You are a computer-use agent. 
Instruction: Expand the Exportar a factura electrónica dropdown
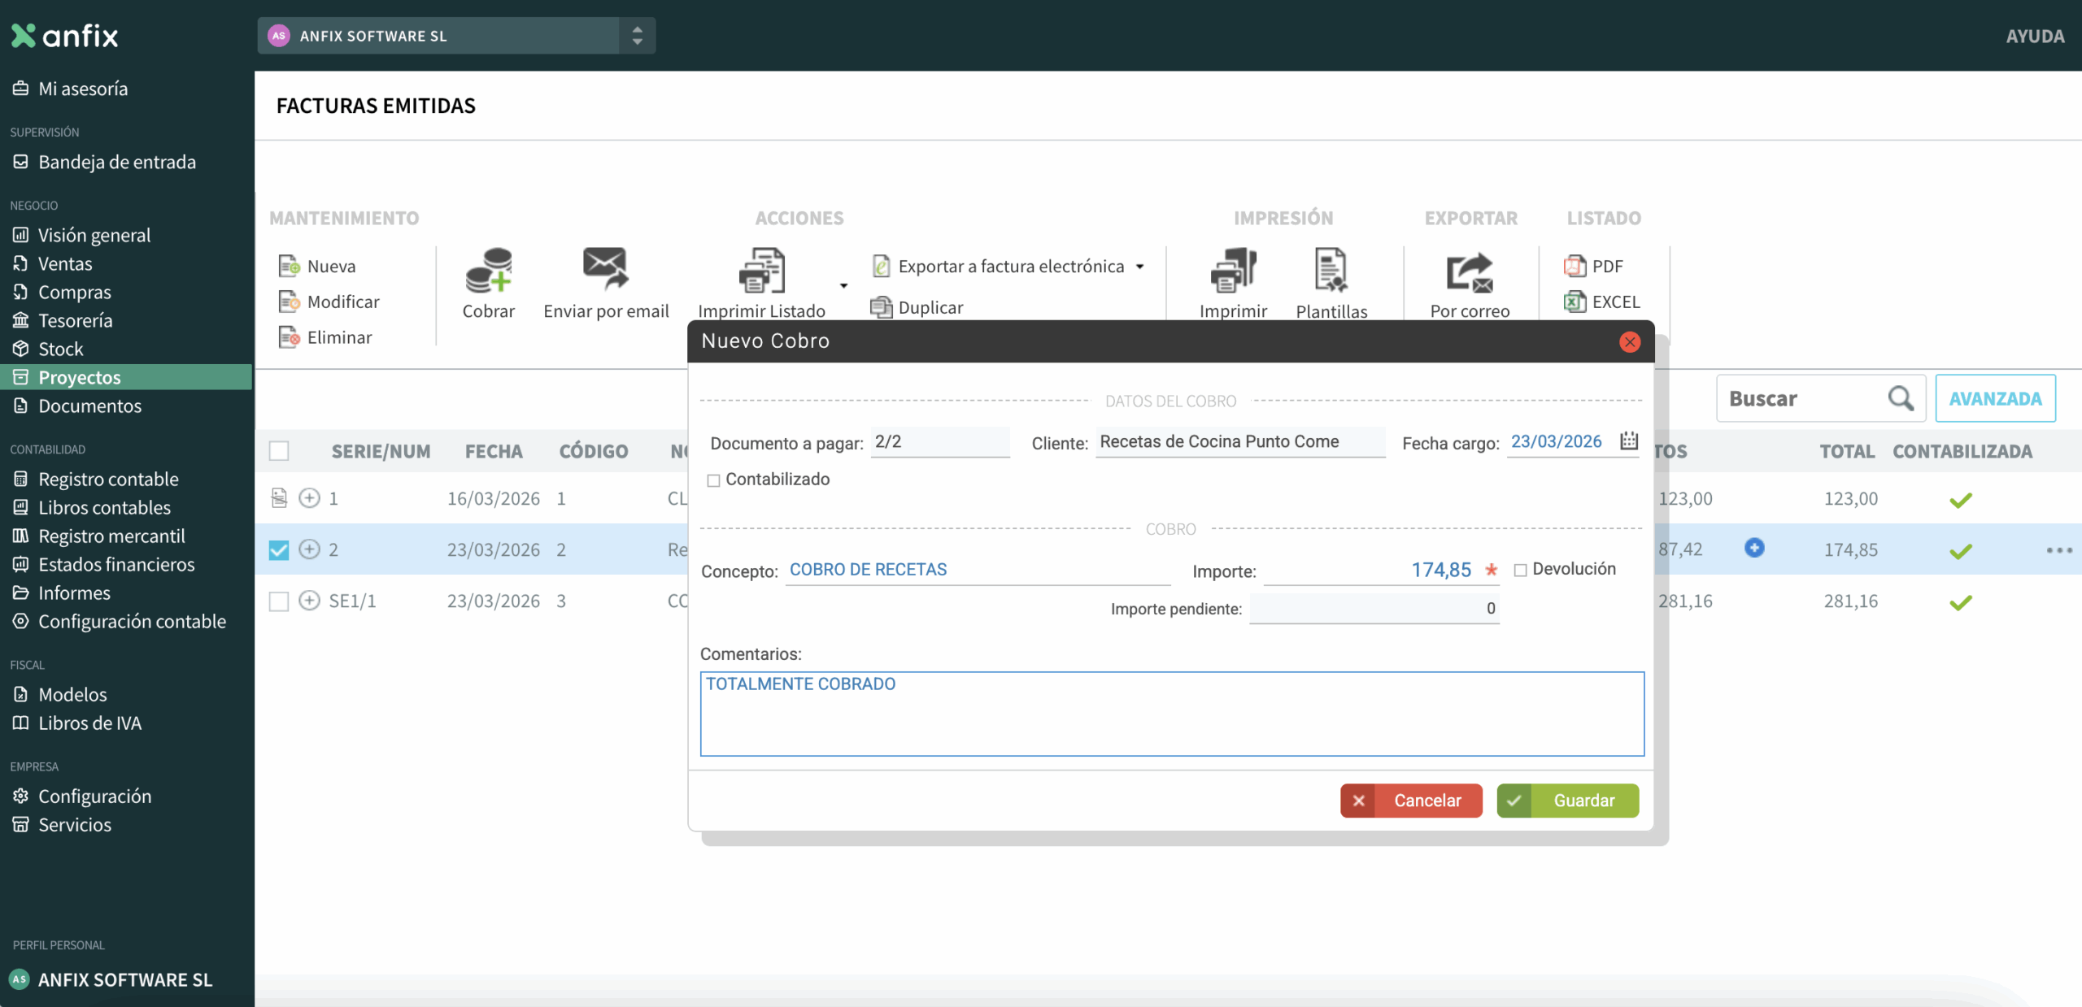tap(1139, 267)
